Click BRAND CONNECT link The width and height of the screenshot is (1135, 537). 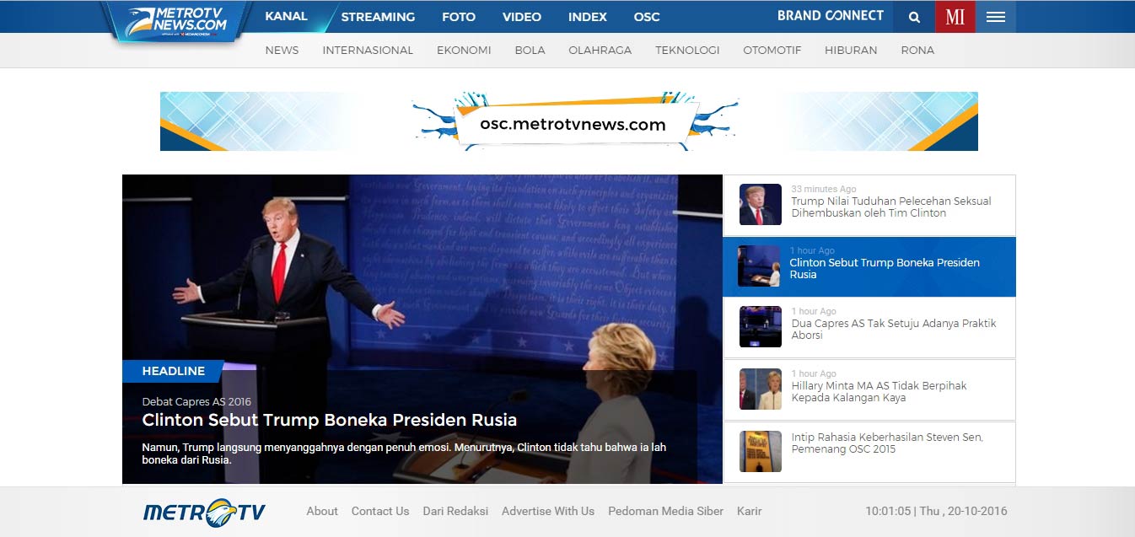(x=831, y=16)
